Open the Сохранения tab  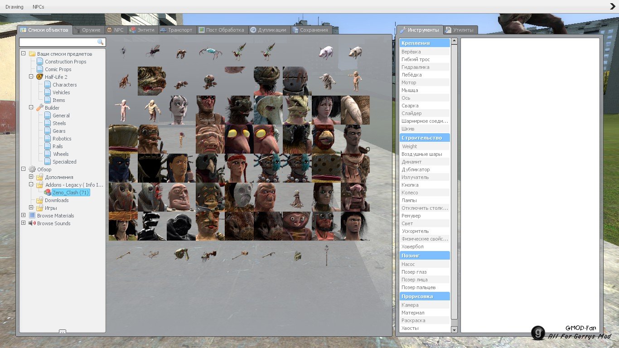click(311, 30)
